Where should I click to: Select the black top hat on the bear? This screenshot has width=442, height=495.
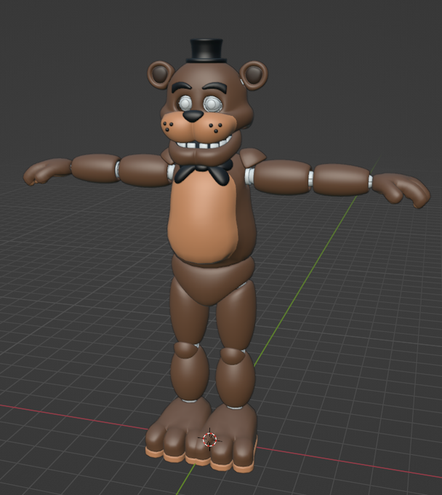206,50
